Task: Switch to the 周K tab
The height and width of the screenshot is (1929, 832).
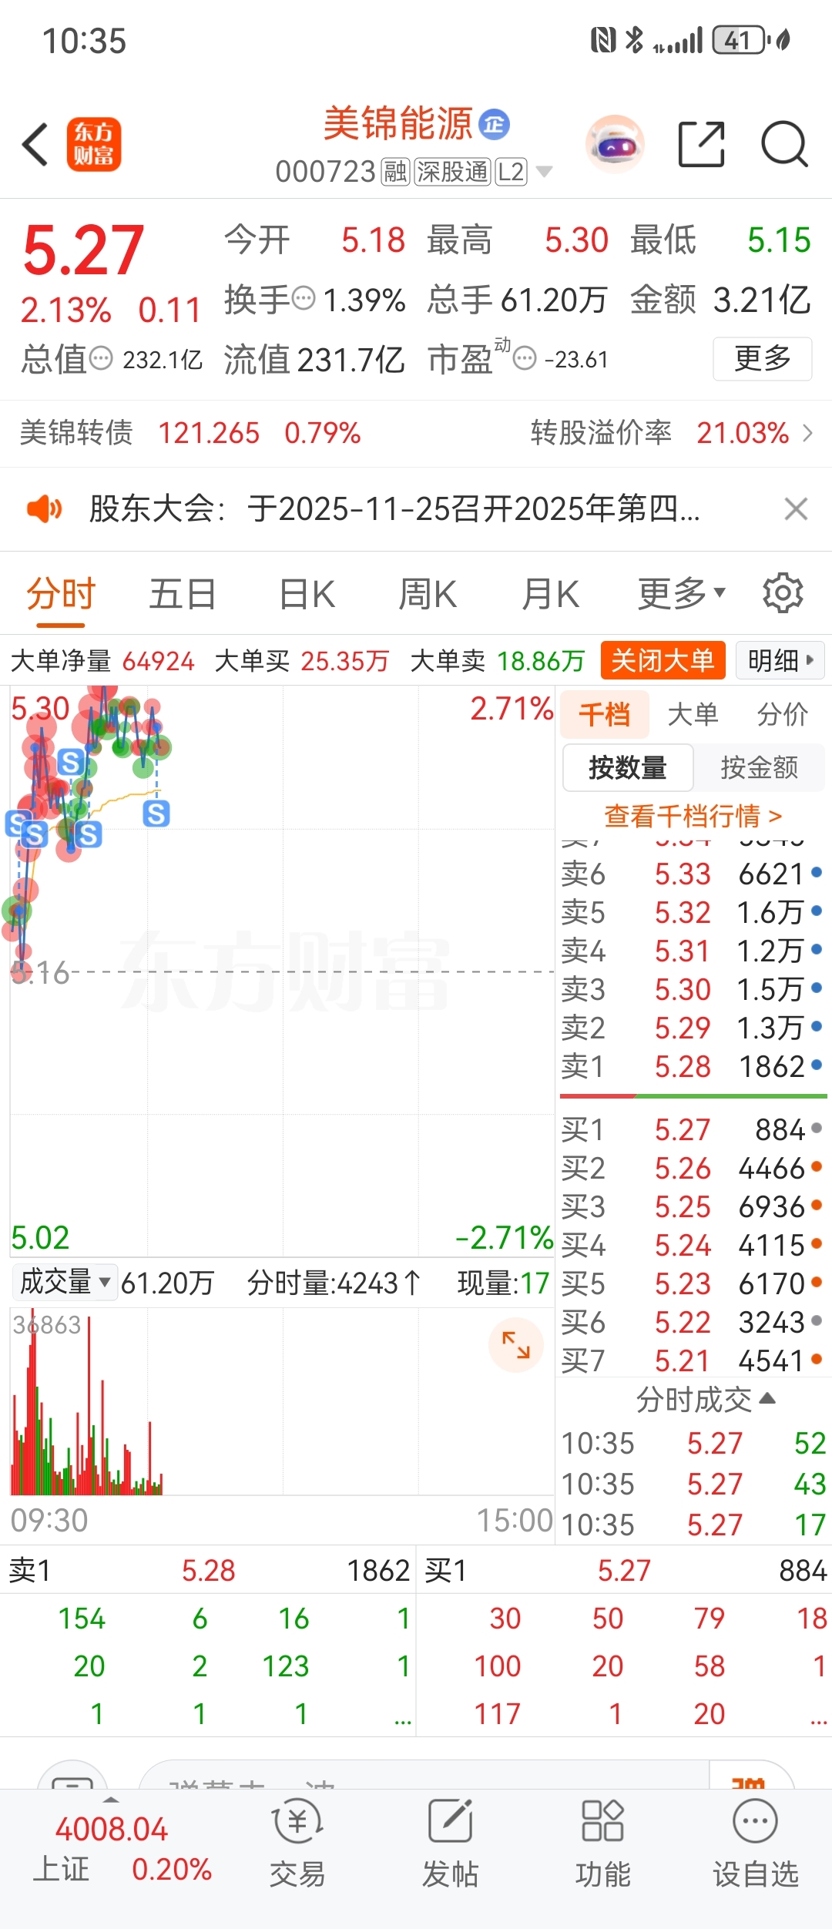Action: (x=428, y=595)
